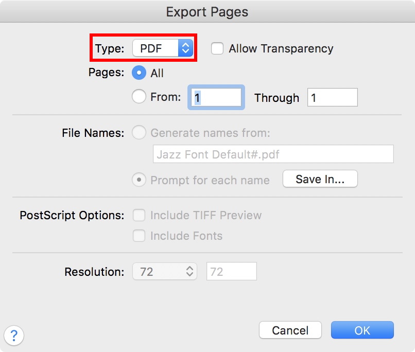Click the Resolution dropdown stepper arrows
This screenshot has width=415, height=352.
point(189,271)
